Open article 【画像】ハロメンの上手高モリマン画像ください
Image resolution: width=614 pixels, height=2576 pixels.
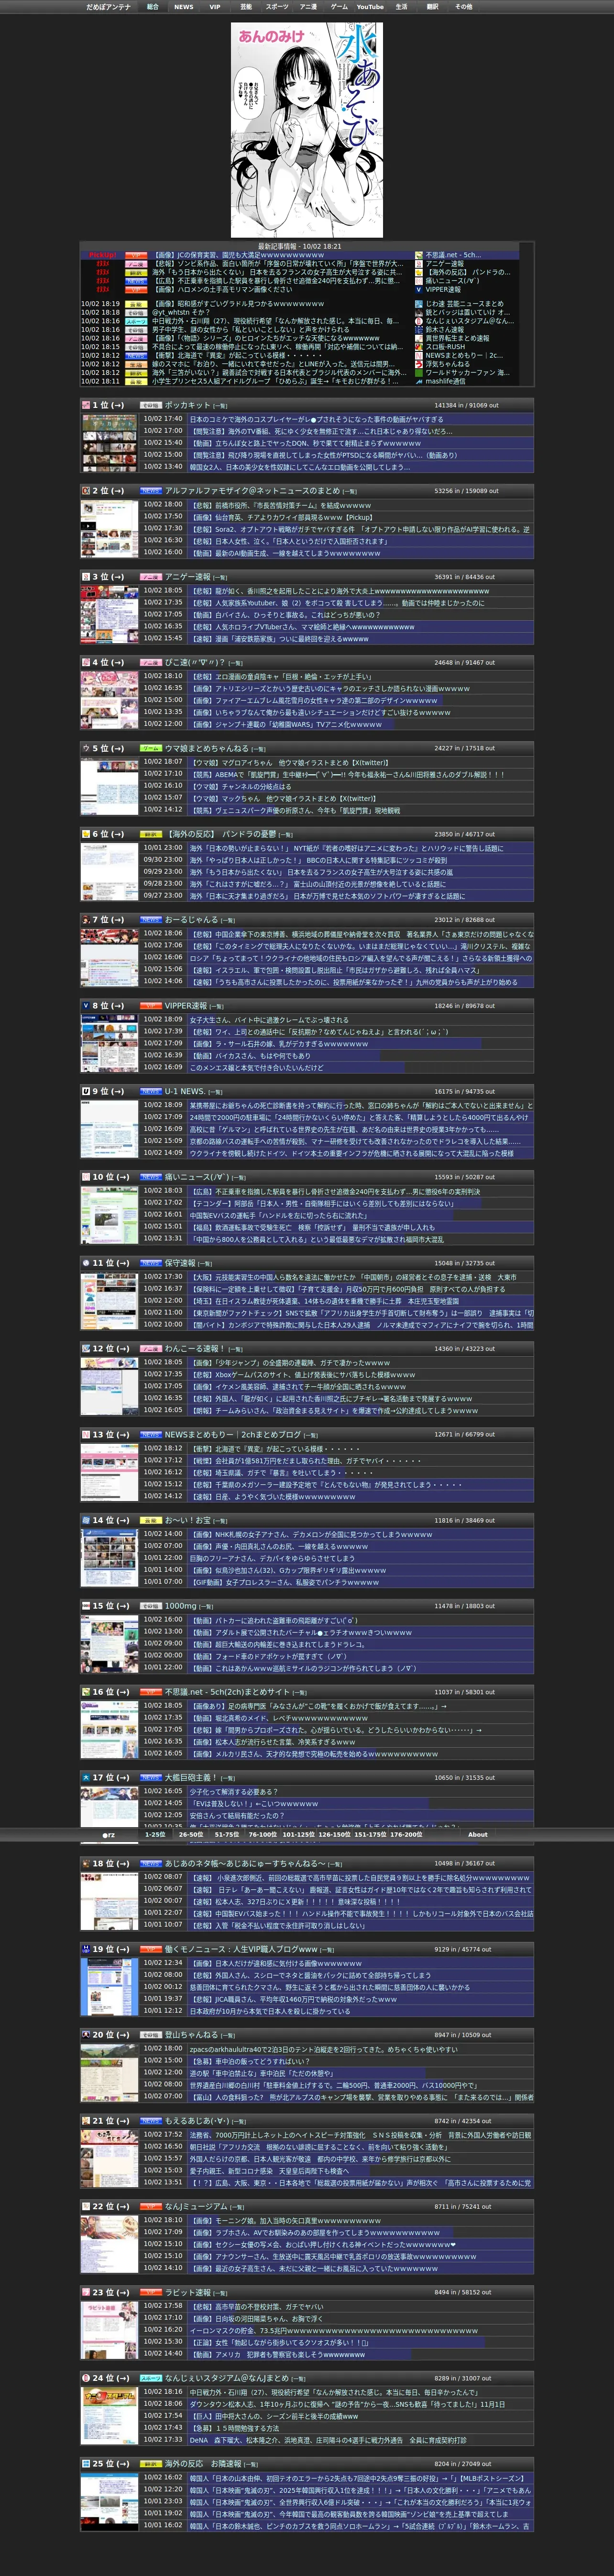click(x=222, y=289)
